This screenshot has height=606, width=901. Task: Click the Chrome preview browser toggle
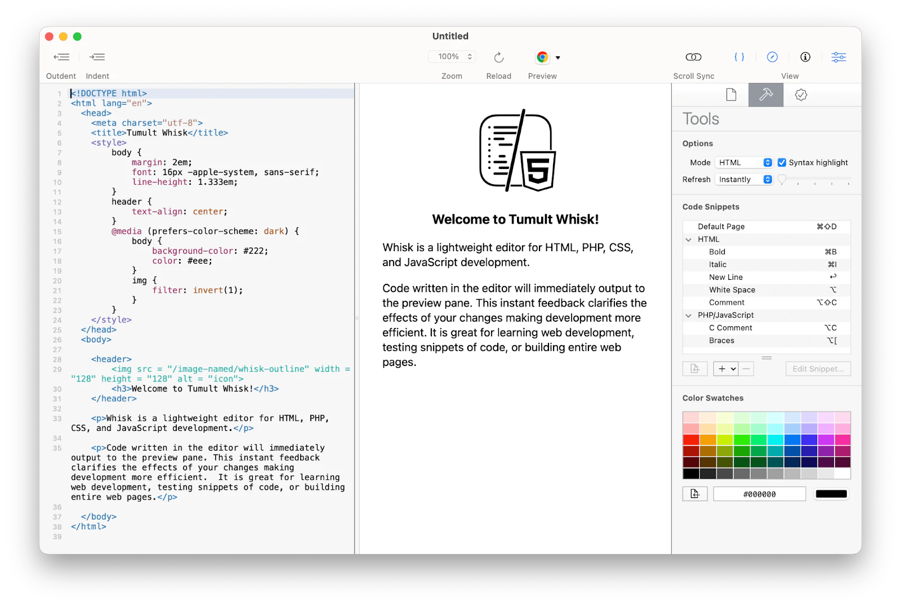542,57
